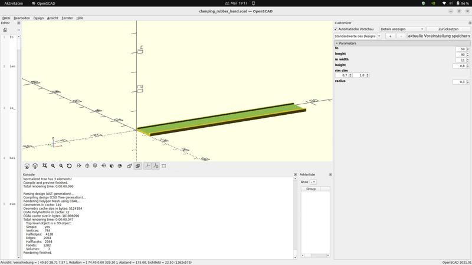Open the Hilfe menu
This screenshot has width=472, height=265.
80,18
